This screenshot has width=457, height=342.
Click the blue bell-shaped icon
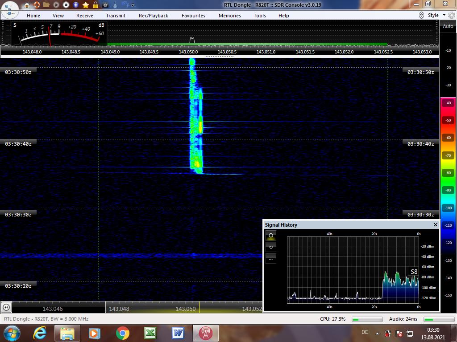116,5
